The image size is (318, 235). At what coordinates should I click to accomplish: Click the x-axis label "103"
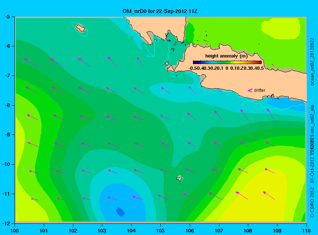coord(102,231)
